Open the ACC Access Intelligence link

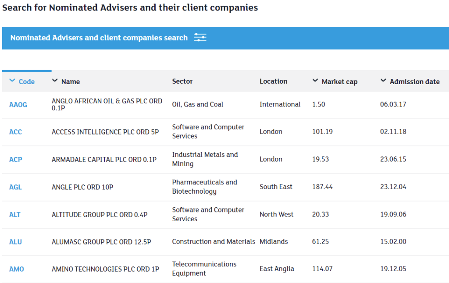click(x=15, y=132)
